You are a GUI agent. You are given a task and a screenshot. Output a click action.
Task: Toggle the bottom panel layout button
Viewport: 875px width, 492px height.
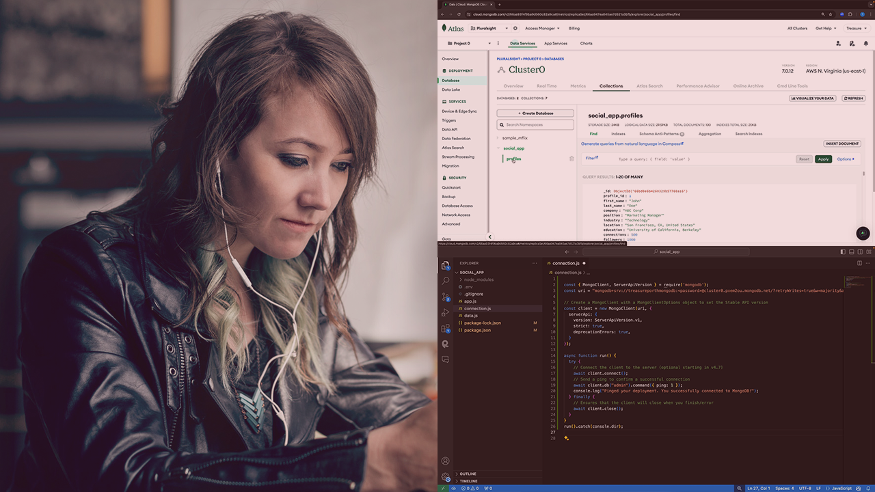coord(852,251)
